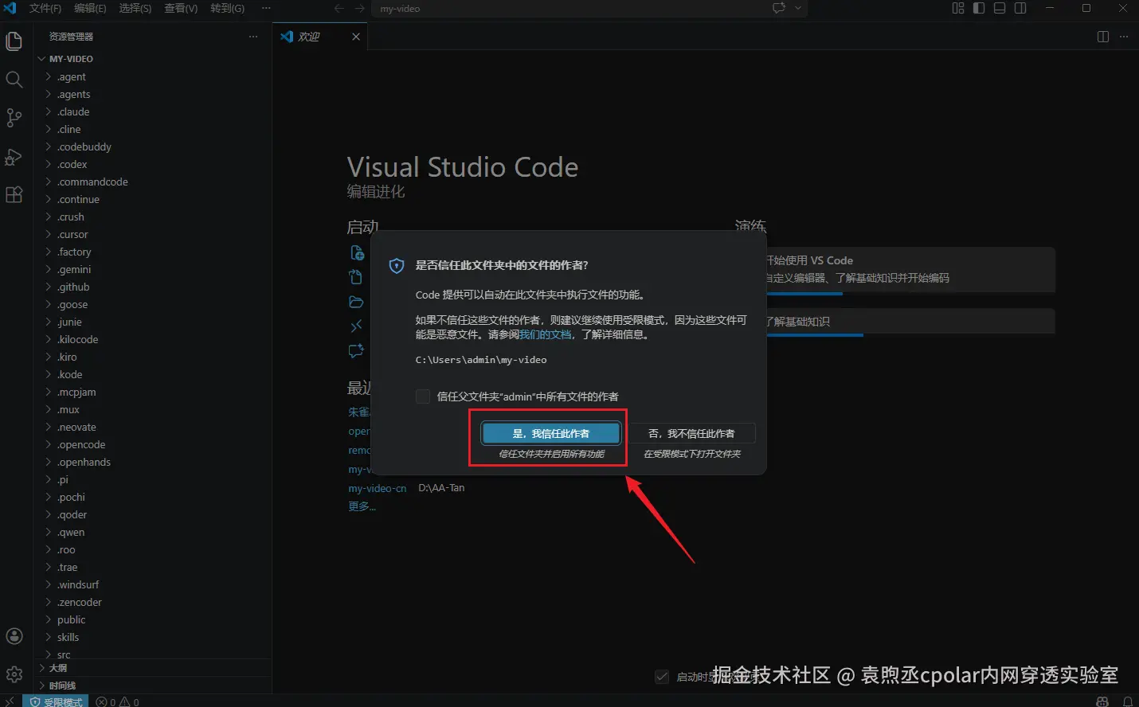Open Source Control view in activity bar
The height and width of the screenshot is (707, 1139).
coord(14,118)
